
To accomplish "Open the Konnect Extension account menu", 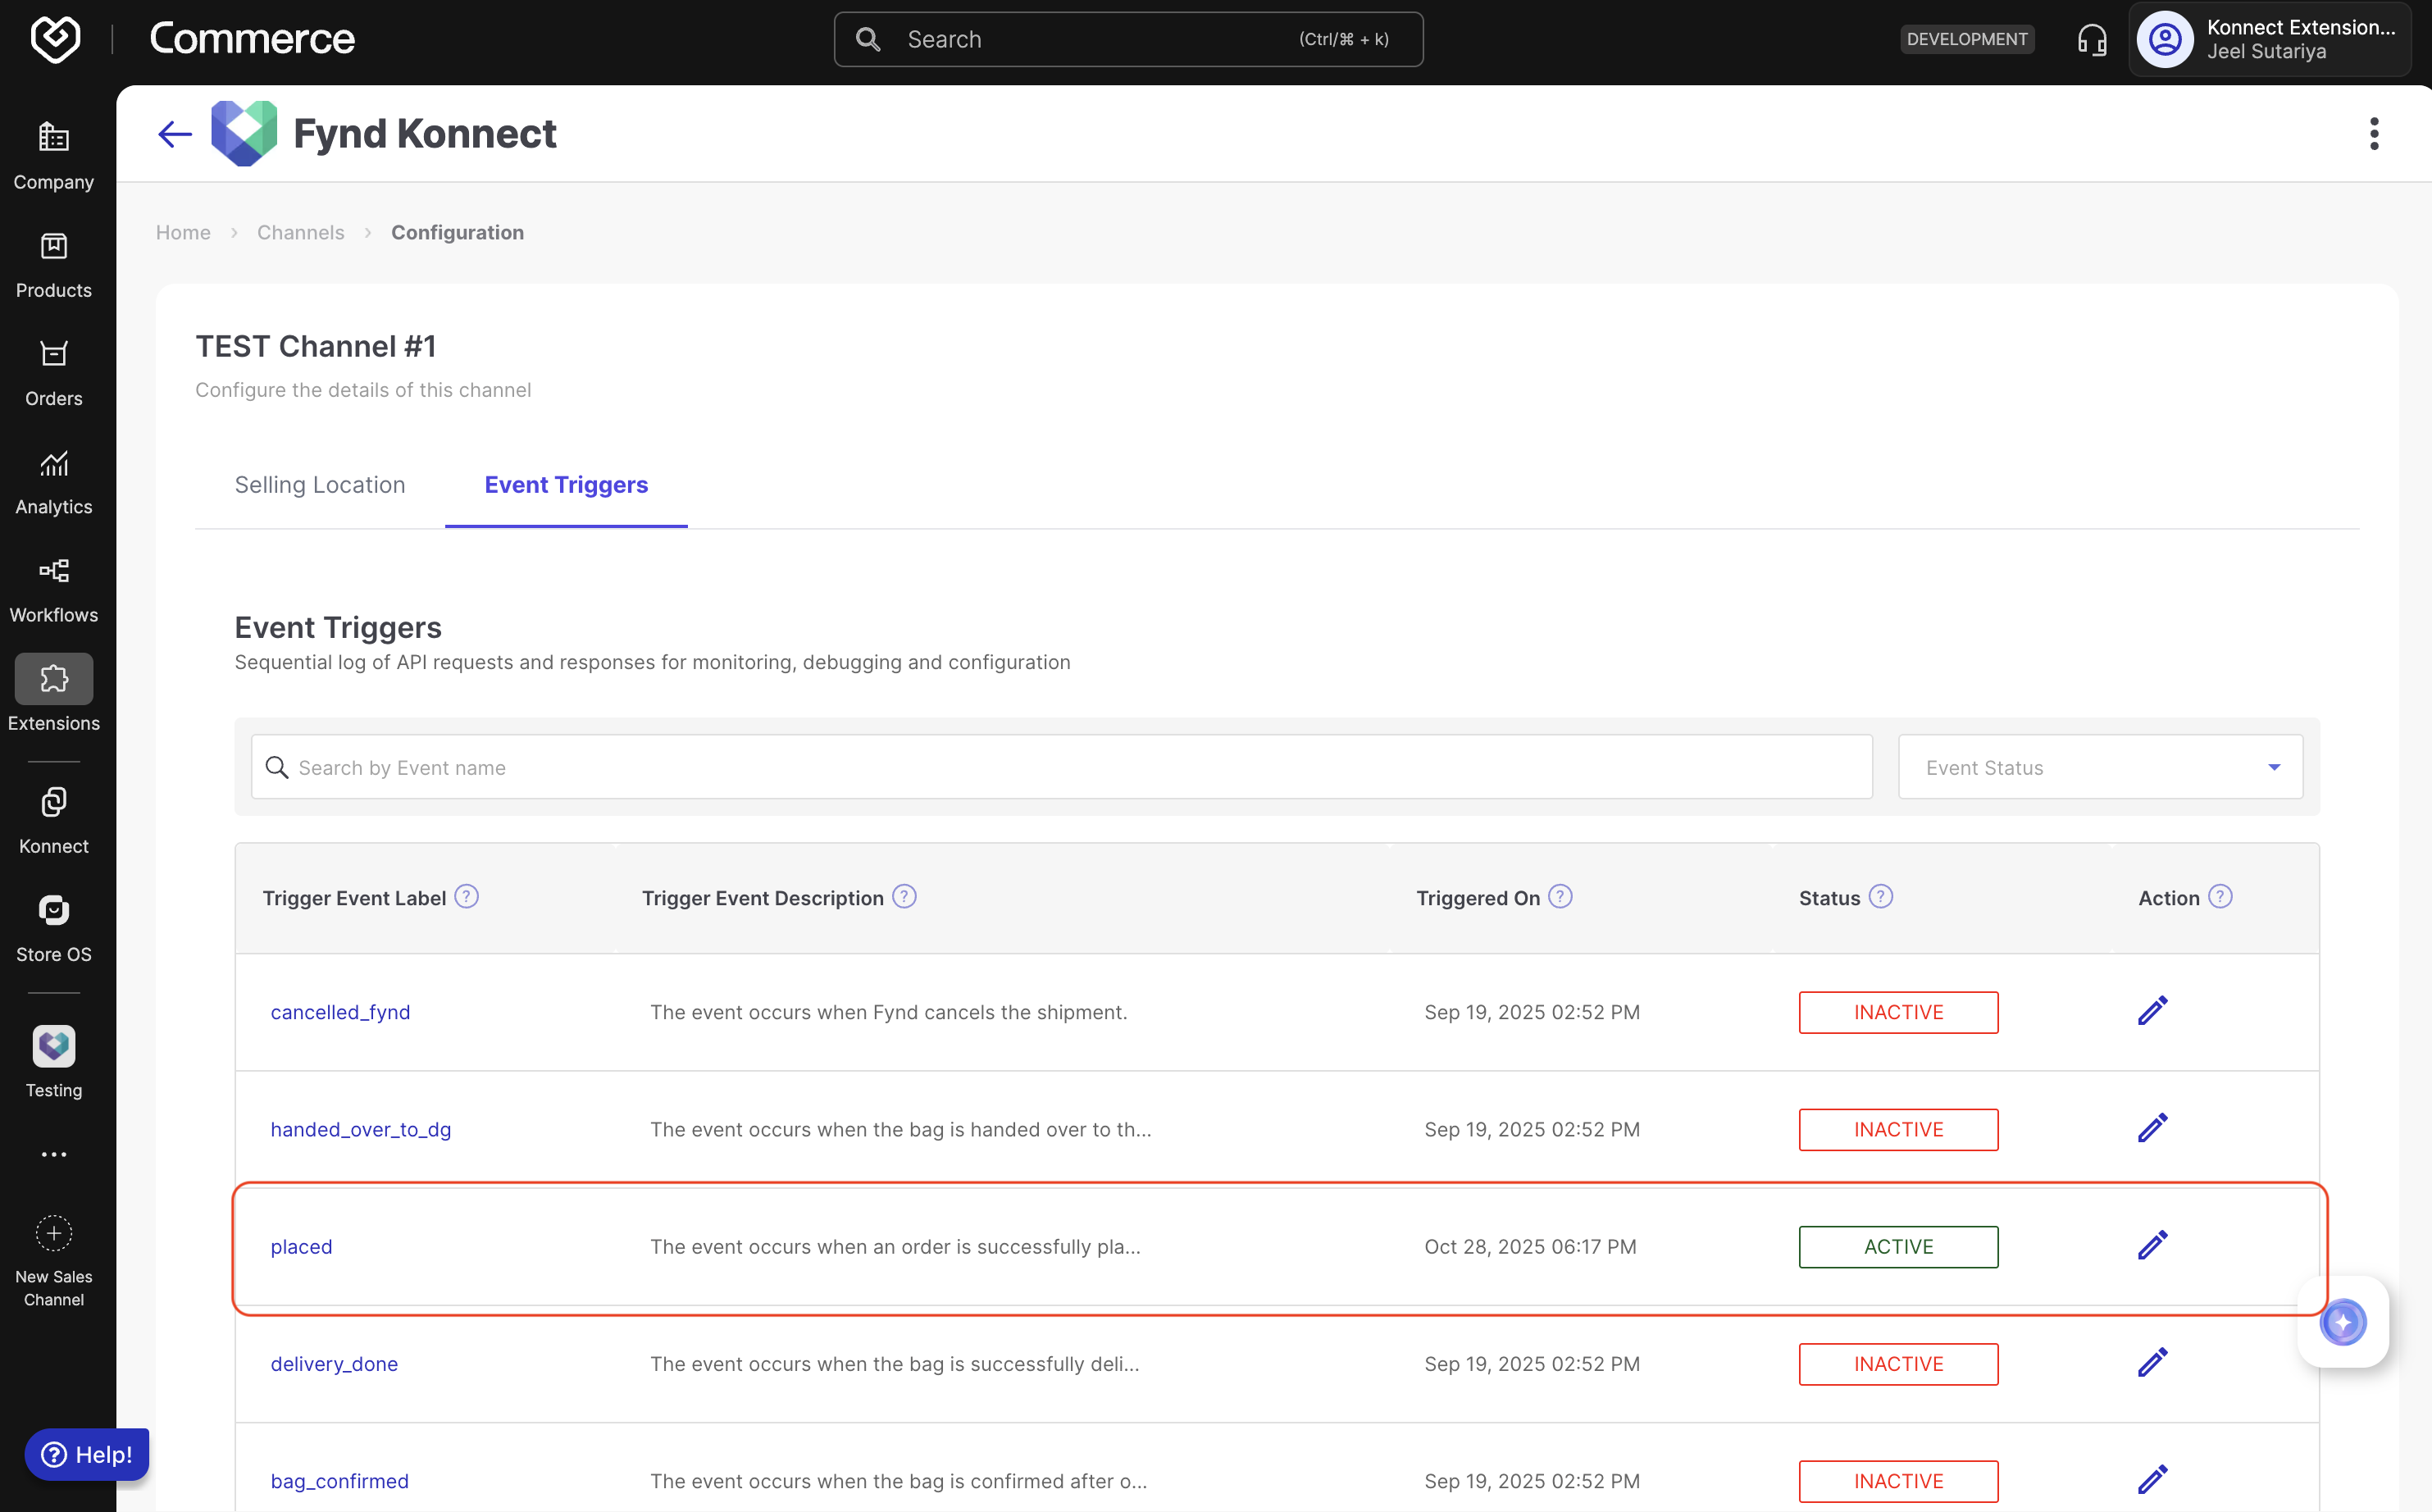I will 2270,40.
